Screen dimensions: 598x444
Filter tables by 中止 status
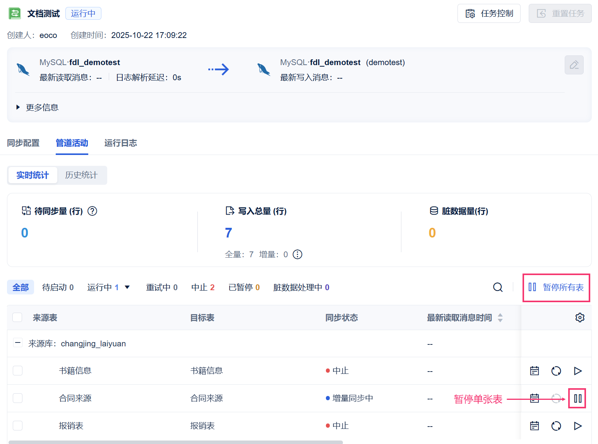tap(203, 287)
